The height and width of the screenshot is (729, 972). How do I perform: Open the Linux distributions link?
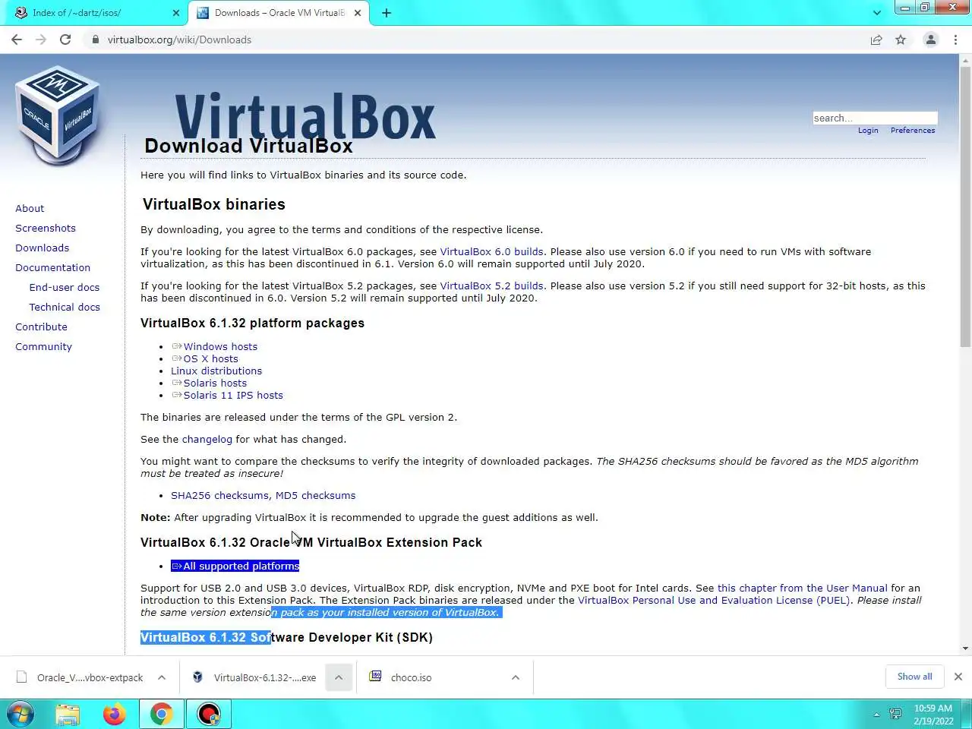pyautogui.click(x=216, y=371)
